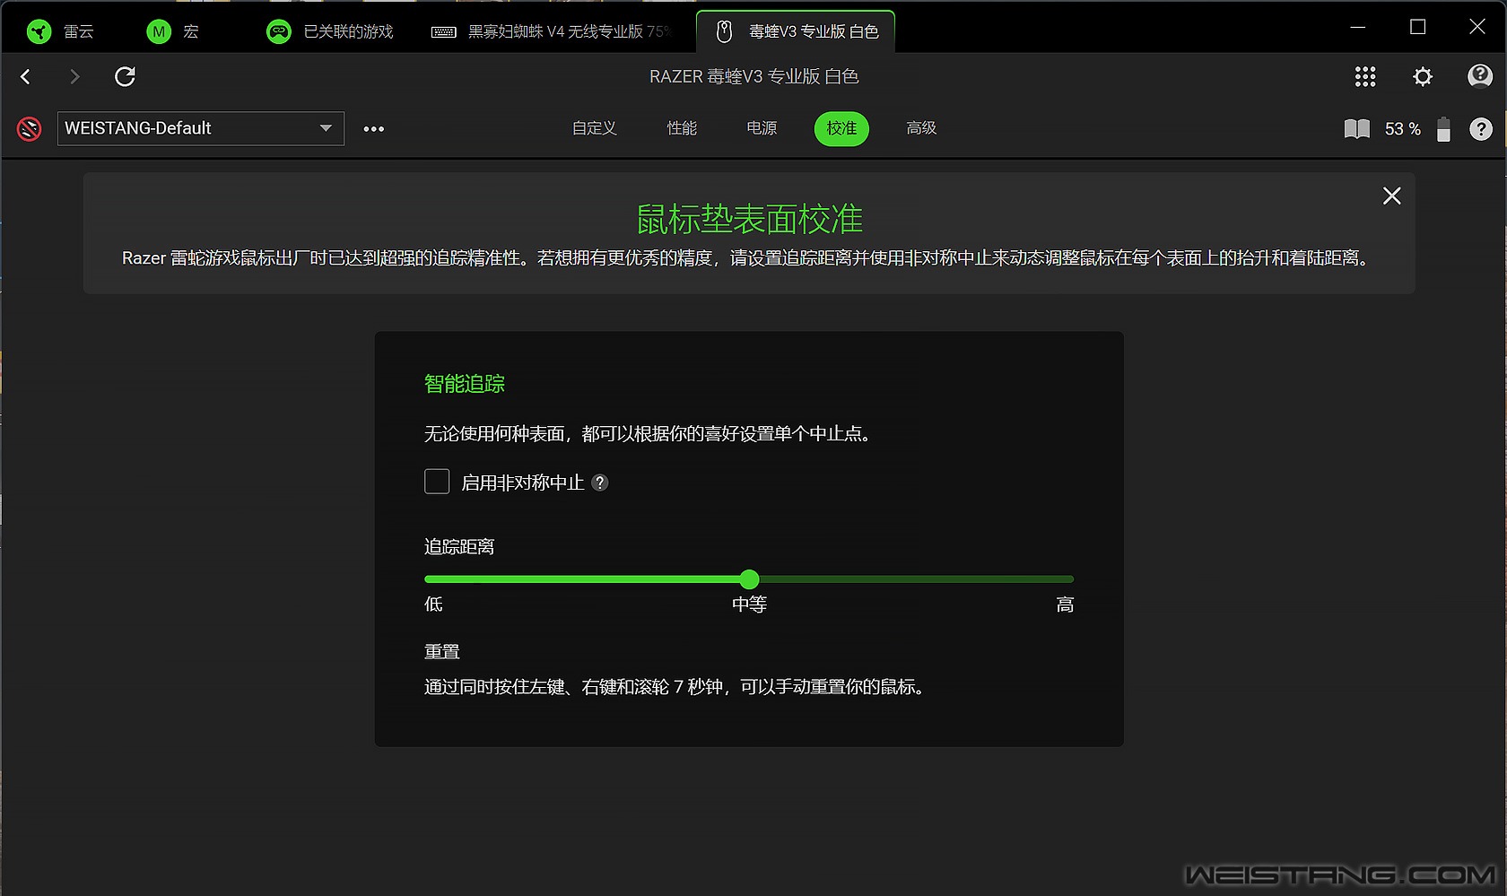Open the 电源 section

click(x=762, y=128)
